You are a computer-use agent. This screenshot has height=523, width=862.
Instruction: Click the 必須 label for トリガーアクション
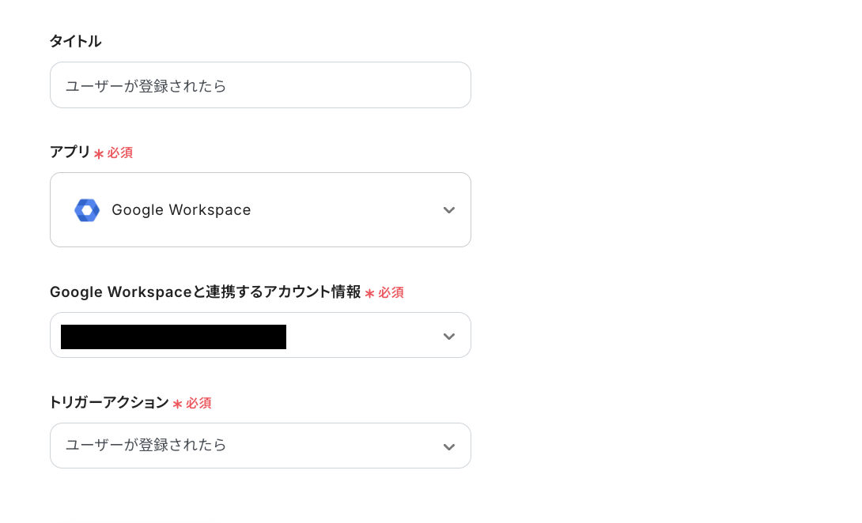click(198, 403)
